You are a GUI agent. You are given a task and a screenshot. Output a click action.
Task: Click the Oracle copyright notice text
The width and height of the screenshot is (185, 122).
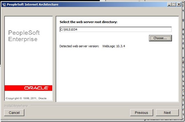tap(26, 98)
